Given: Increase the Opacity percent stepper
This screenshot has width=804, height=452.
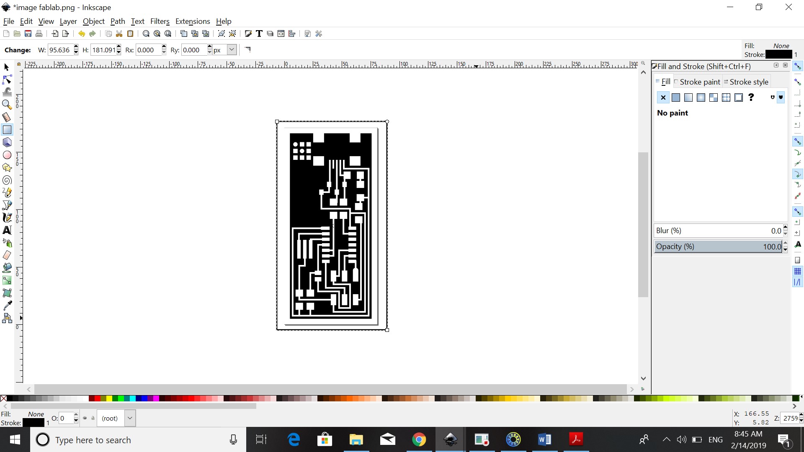Looking at the screenshot, I should tap(785, 244).
